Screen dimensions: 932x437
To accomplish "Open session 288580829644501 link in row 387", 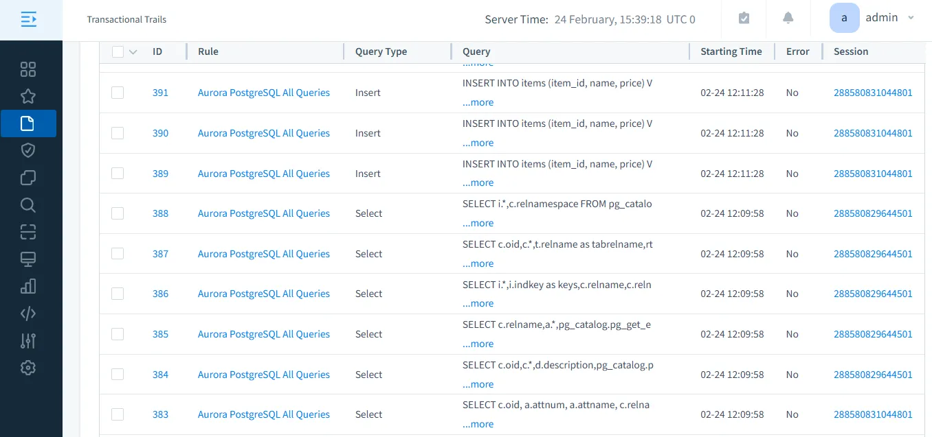I will (873, 254).
